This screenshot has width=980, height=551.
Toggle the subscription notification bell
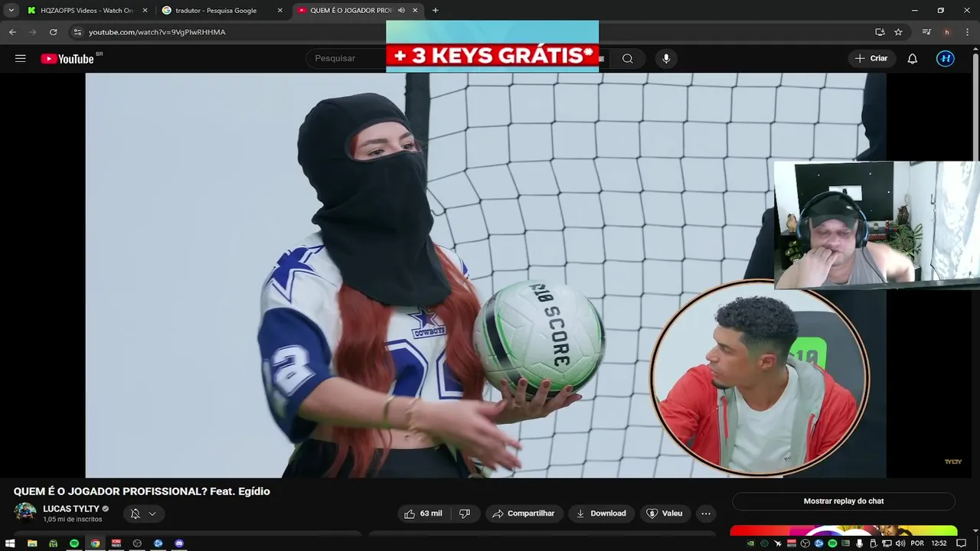tap(143, 514)
